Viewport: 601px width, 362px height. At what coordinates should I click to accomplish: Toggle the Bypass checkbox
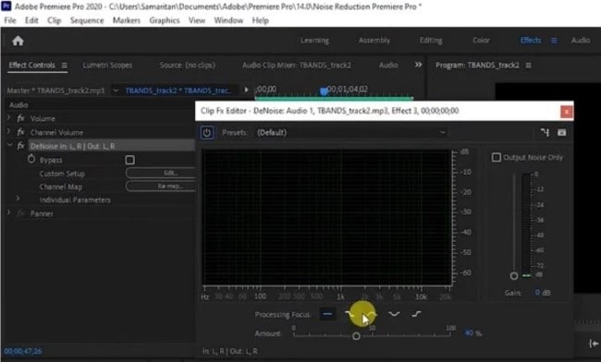point(130,160)
